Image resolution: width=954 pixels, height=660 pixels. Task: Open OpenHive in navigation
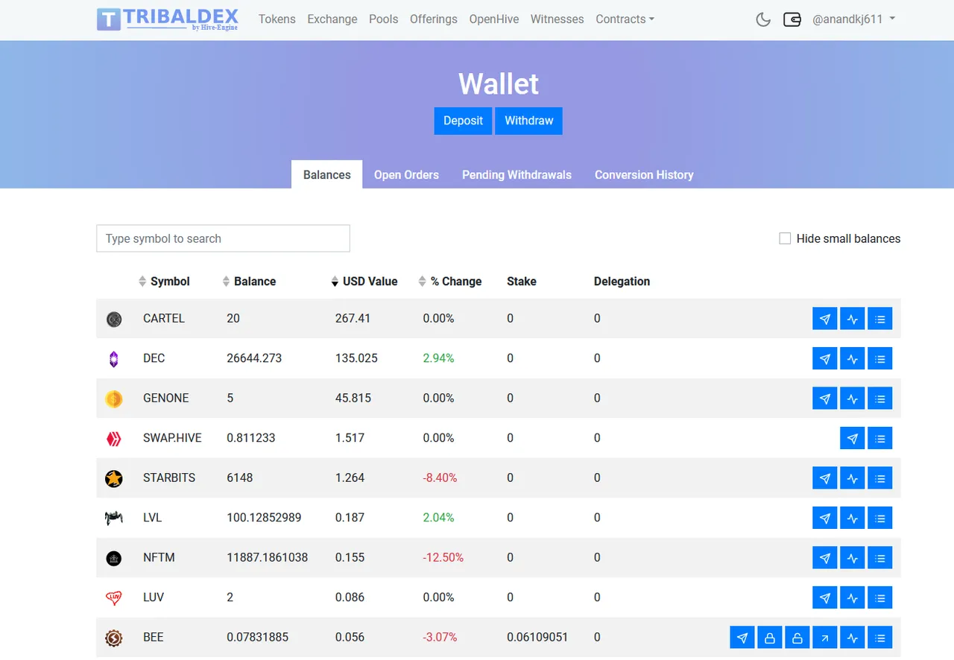[494, 19]
